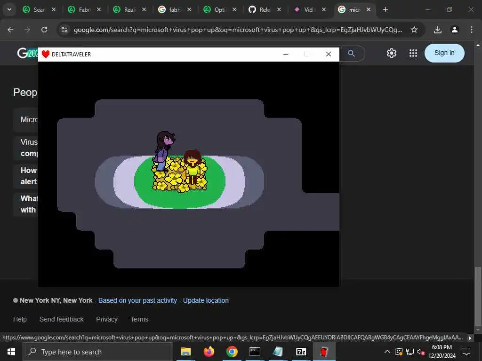
Task: Select the DELTATRAVELER taskbar icon
Action: [x=324, y=352]
